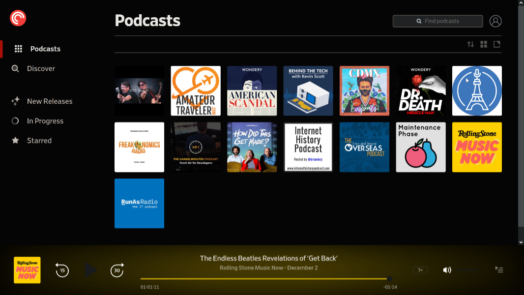The width and height of the screenshot is (524, 295).
Task: Open the user profile account icon
Action: [495, 21]
